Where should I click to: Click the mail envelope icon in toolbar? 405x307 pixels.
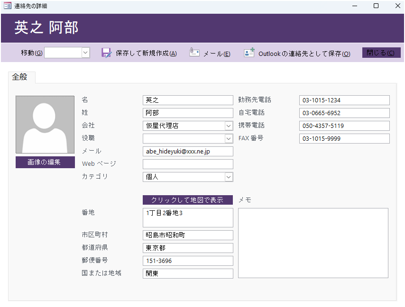(x=194, y=53)
